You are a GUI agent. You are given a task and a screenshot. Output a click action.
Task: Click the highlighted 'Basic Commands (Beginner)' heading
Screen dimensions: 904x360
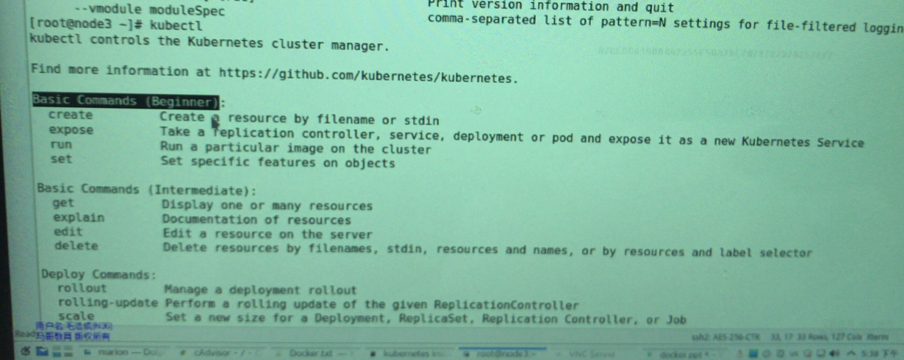(x=126, y=102)
